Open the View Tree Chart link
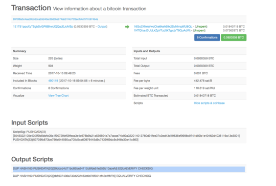The width and height of the screenshot is (276, 186). coord(58,96)
